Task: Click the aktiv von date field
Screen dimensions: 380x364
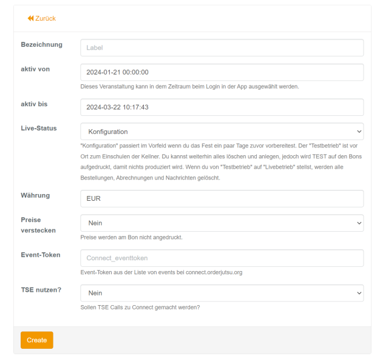Action: pyautogui.click(x=222, y=72)
